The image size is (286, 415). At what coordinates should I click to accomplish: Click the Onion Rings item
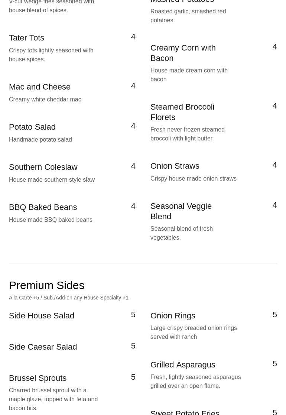[x=173, y=316]
